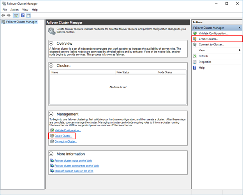Click the blue Help toolbar icon

tap(23, 15)
